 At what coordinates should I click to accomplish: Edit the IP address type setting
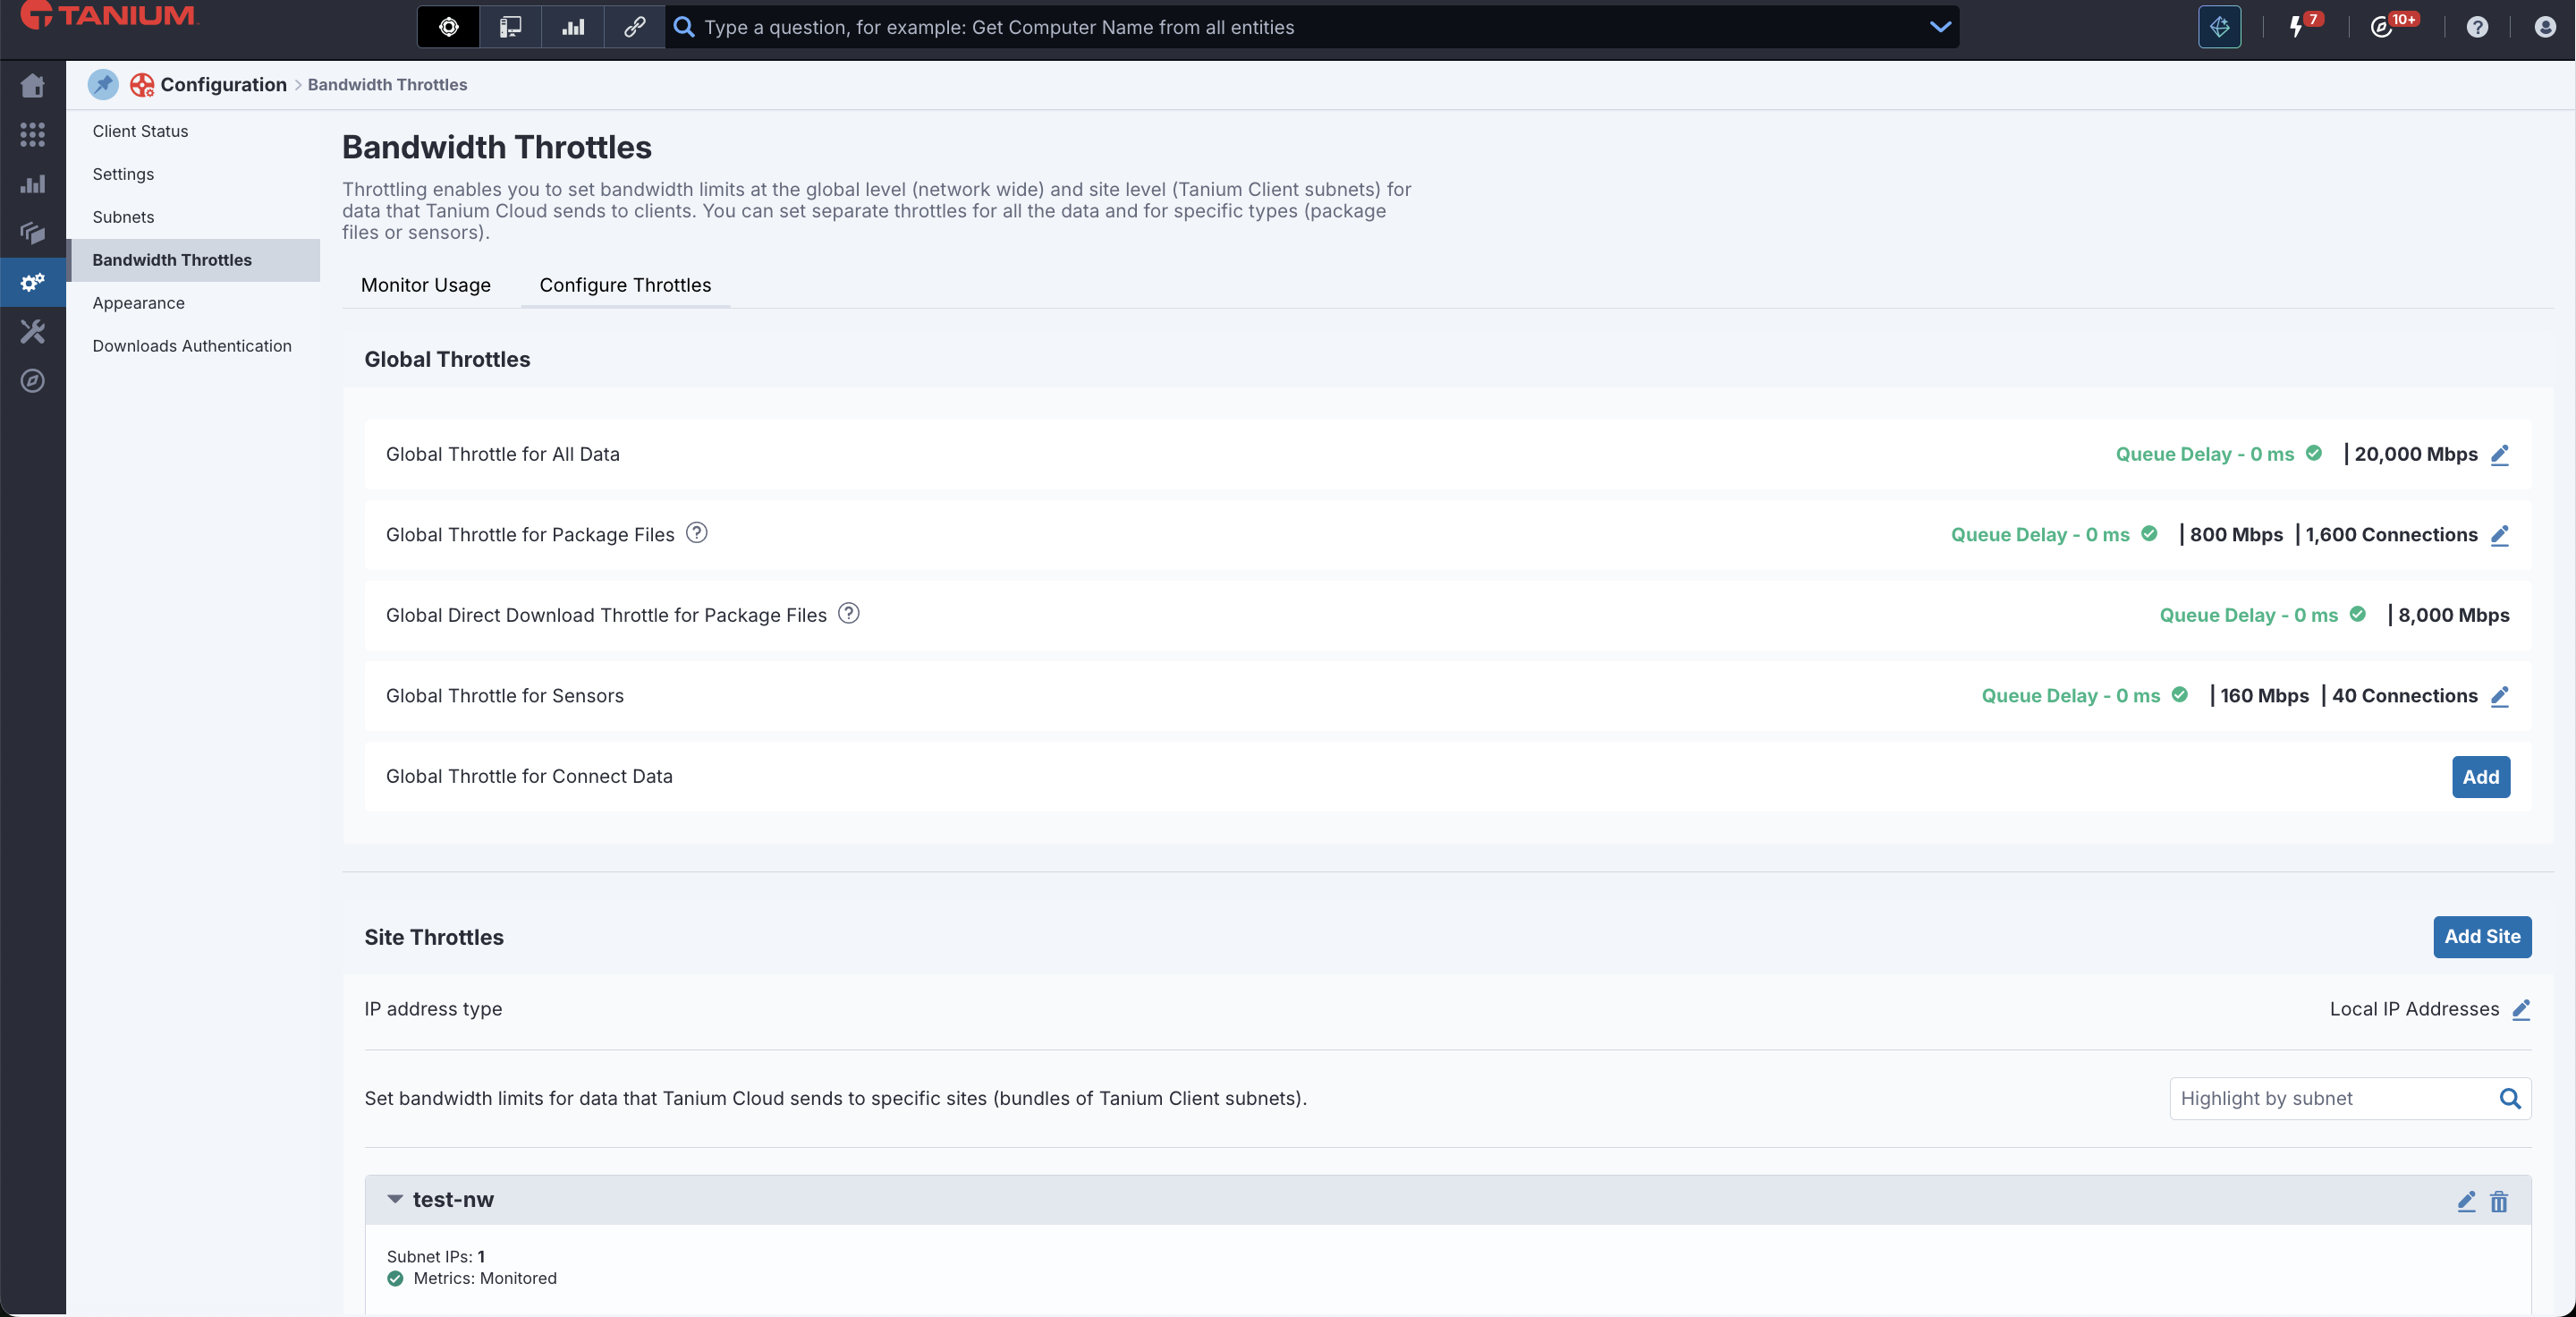pyautogui.click(x=2521, y=1009)
